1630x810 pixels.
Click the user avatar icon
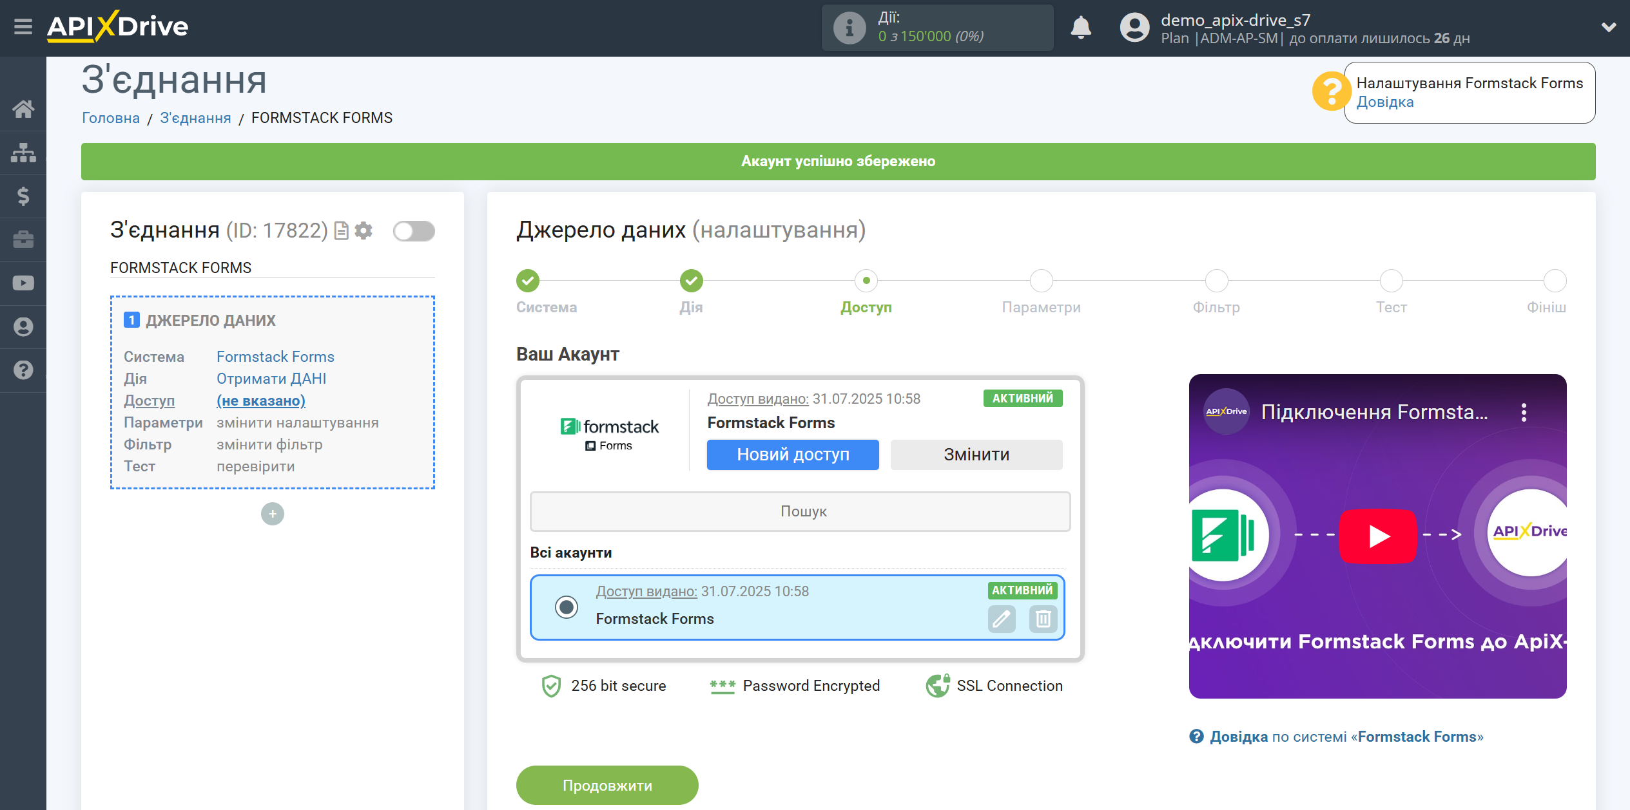coord(1134,28)
